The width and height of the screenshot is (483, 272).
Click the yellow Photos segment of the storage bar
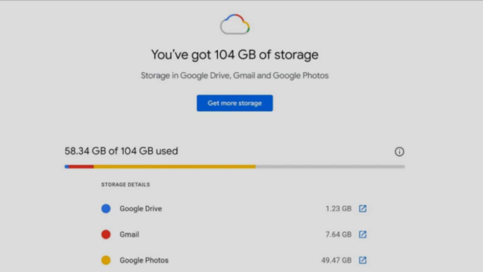(x=174, y=166)
